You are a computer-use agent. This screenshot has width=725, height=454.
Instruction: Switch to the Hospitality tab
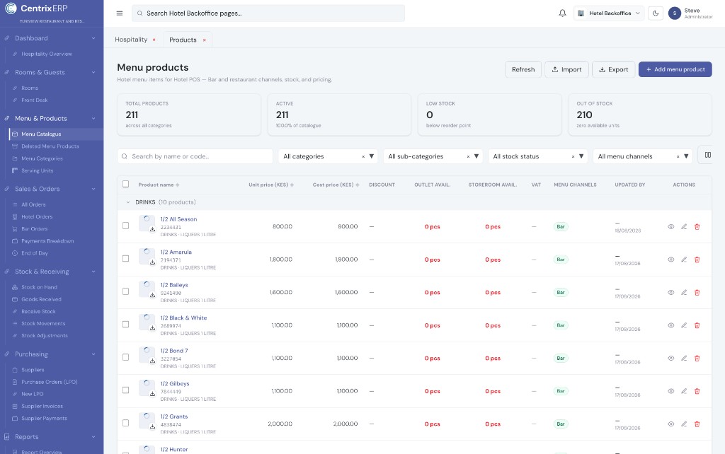click(x=131, y=40)
